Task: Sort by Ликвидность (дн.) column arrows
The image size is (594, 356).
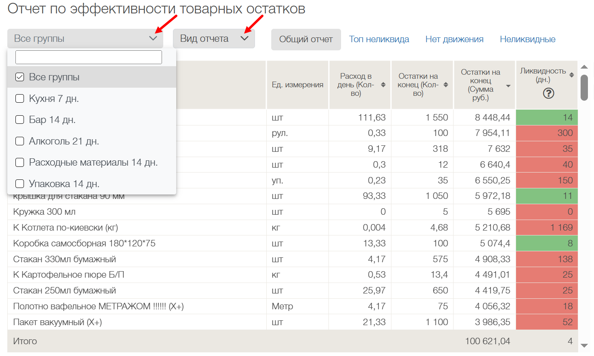Action: (x=571, y=75)
